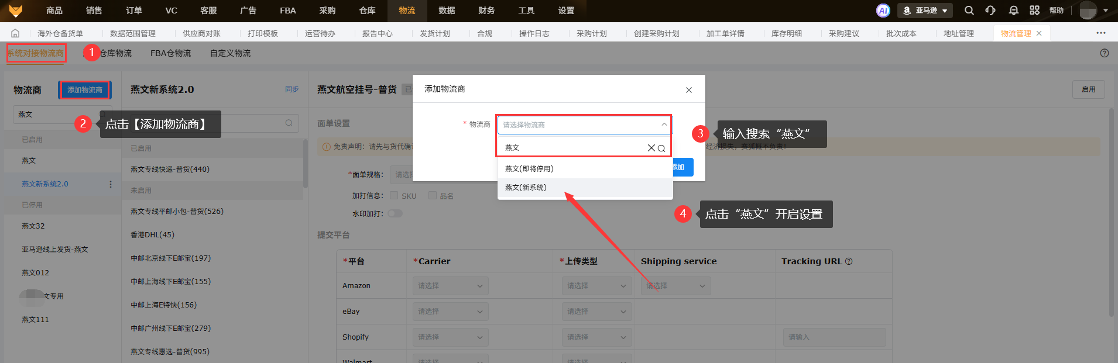Open the AI assistant icon
Screen dimensions: 1118x363
coord(883,11)
